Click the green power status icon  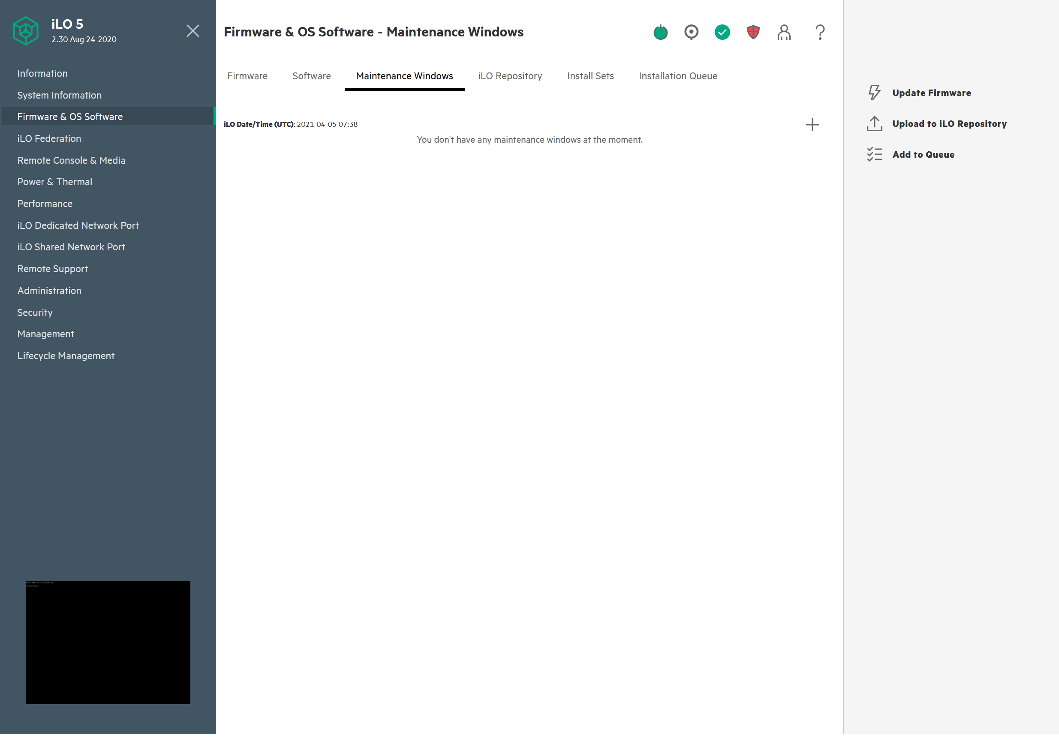pos(660,32)
